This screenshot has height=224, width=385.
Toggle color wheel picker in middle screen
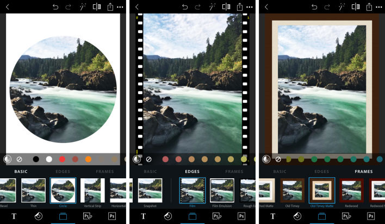coord(137,159)
